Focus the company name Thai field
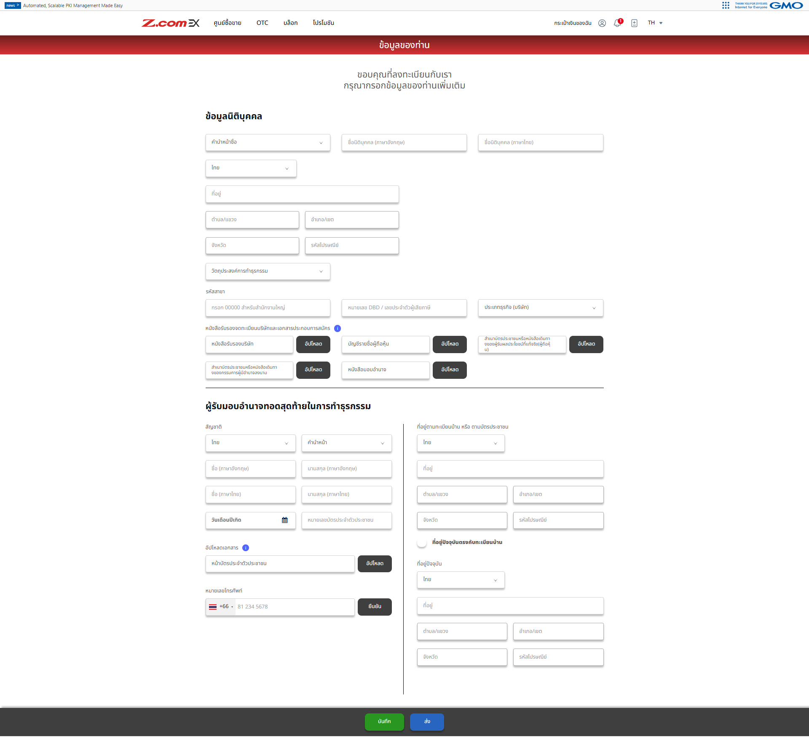This screenshot has width=809, height=737. coord(541,142)
